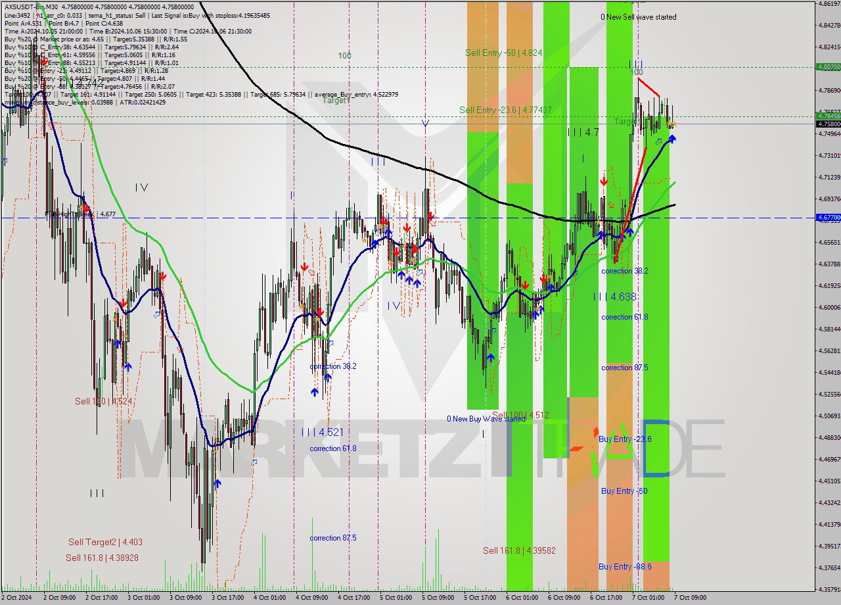Click the green 'Target1' label under 100
The height and width of the screenshot is (605, 841).
click(336, 101)
